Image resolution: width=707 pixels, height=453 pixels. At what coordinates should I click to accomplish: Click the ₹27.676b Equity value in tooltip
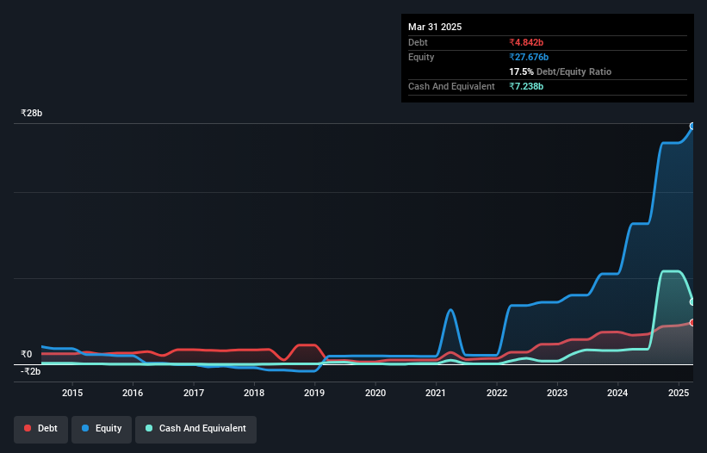(529, 57)
